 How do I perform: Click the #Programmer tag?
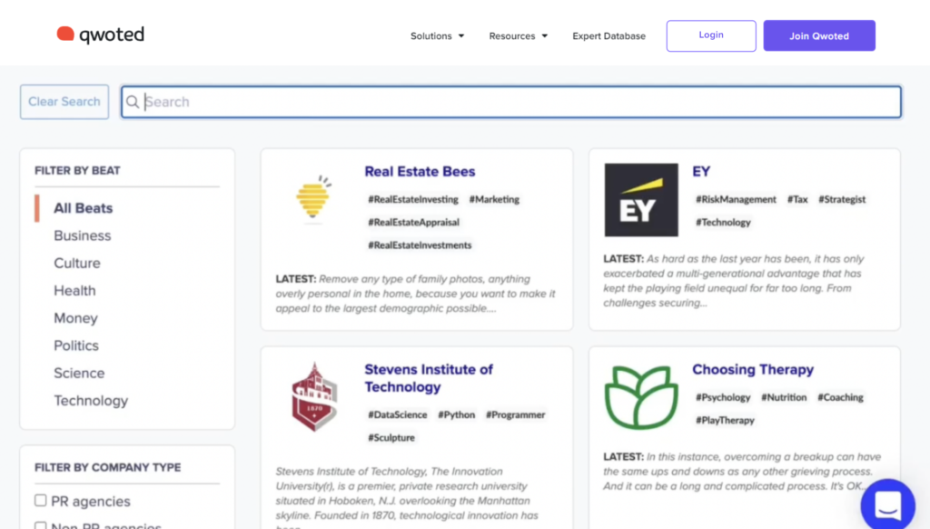516,415
